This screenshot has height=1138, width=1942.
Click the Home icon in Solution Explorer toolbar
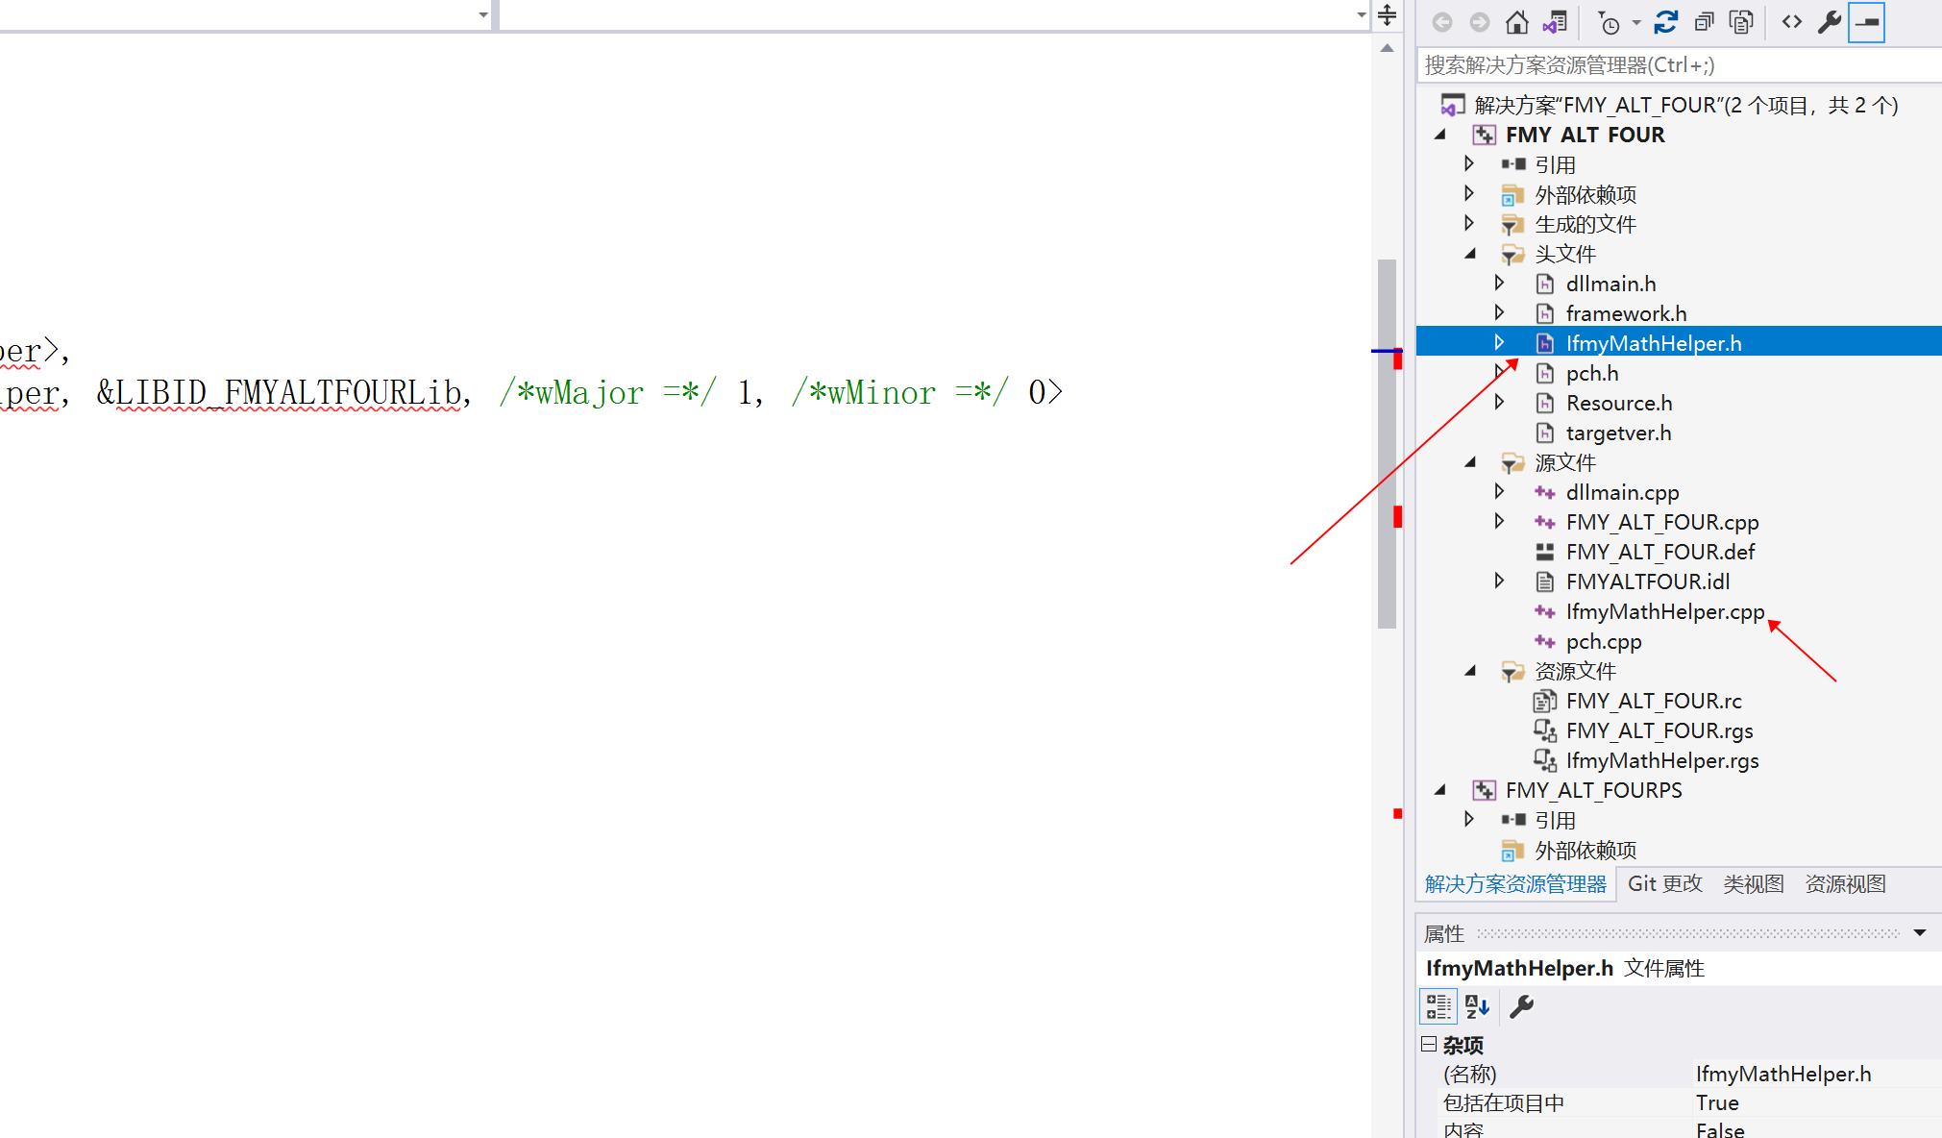click(1516, 22)
